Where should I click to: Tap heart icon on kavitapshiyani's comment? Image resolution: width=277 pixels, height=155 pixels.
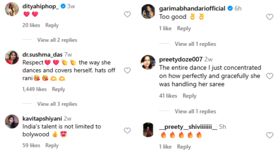click(x=127, y=131)
